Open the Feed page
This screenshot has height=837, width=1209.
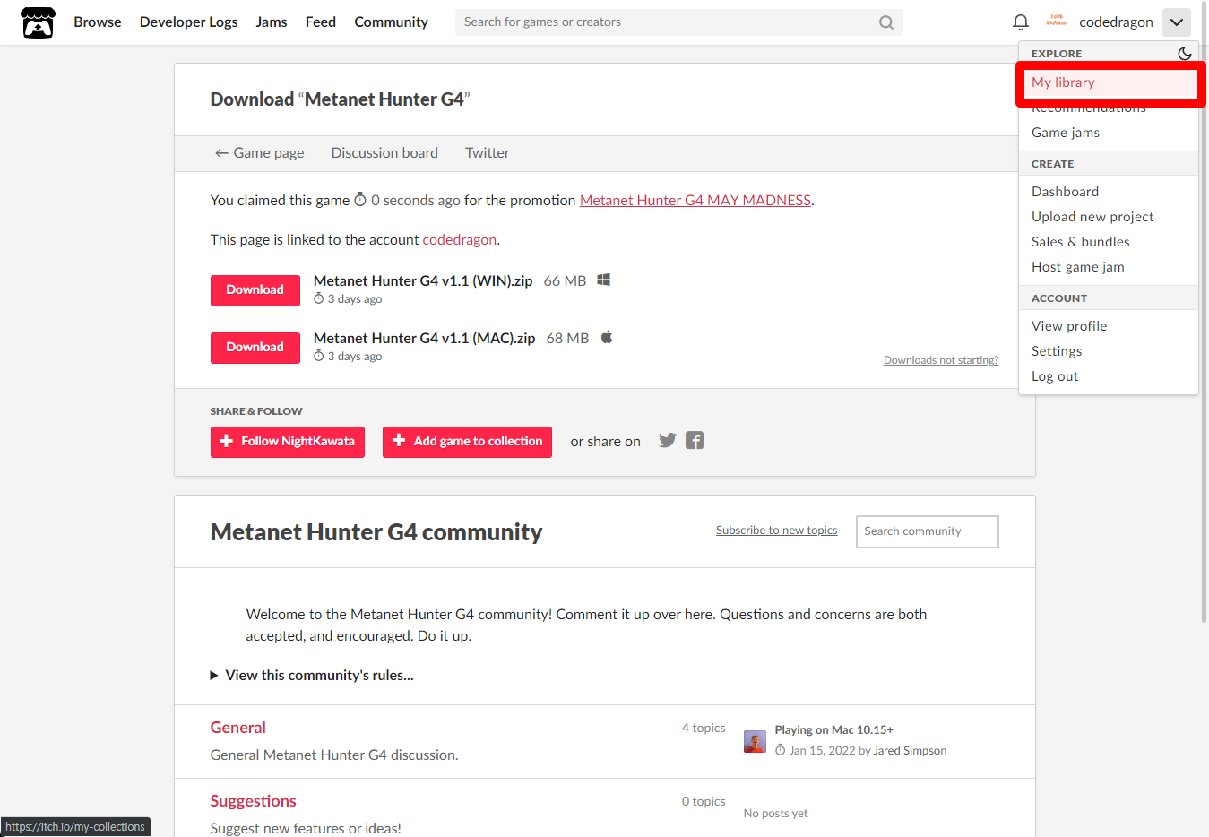tap(321, 22)
